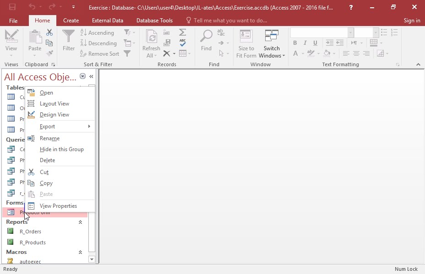The height and width of the screenshot is (274, 425).
Task: Open the font size combo box dropdown
Action: [x=376, y=33]
